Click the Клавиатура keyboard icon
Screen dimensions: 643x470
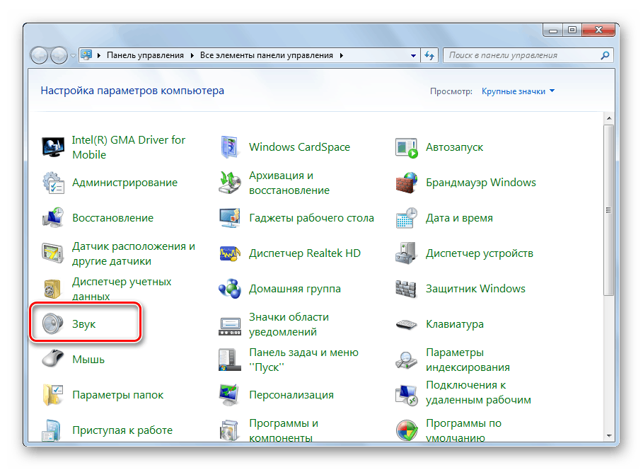(x=407, y=324)
